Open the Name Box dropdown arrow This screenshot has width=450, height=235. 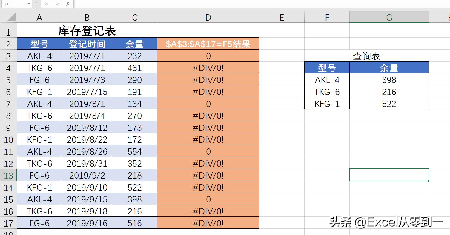pyautogui.click(x=29, y=4)
